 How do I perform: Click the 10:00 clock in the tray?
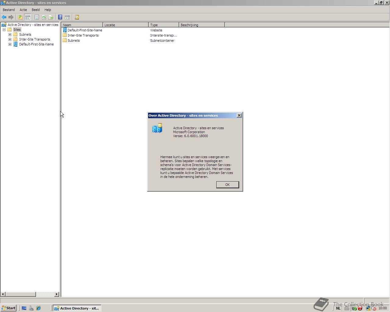[x=383, y=308]
